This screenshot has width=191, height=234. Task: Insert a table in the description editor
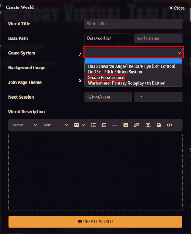coord(76,125)
